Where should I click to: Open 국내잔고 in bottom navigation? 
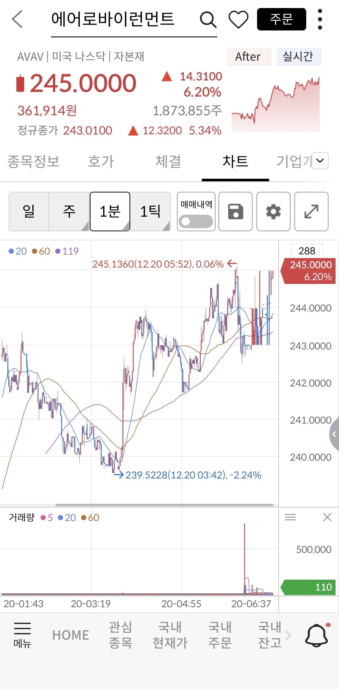270,635
